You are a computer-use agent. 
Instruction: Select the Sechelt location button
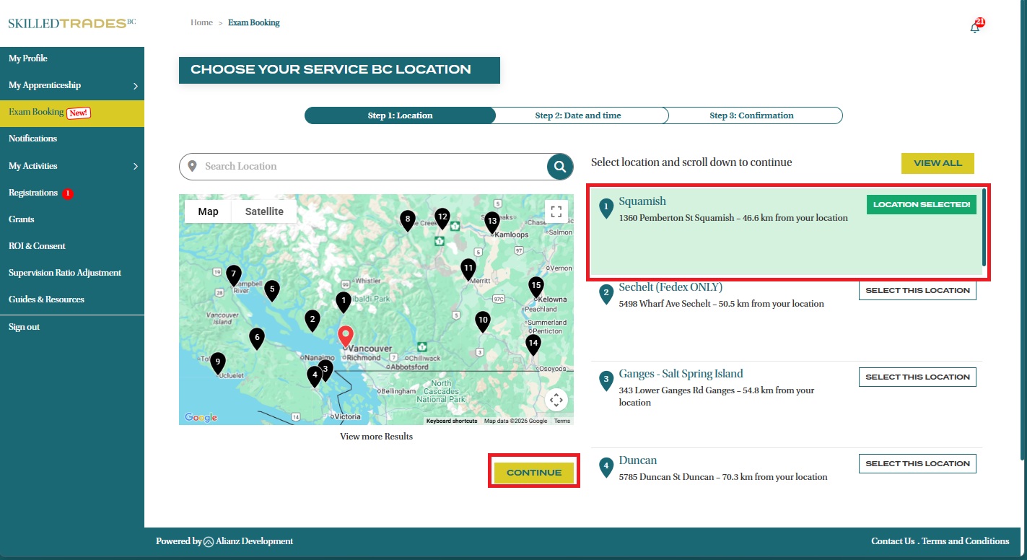pos(917,291)
